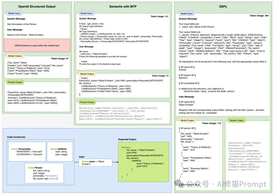The image size is (275, 195).
Task: Click "year: integer" in LifeWork class
Action: (61, 154)
